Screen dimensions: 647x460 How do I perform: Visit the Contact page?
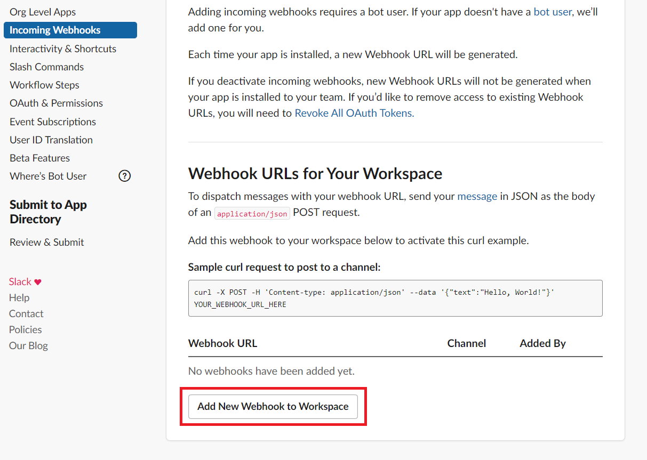26,313
